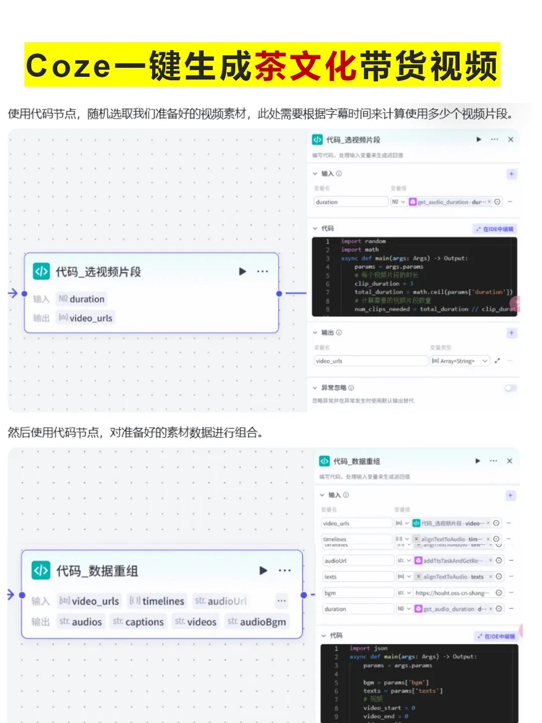The height and width of the screenshot is (723, 542).
Task: Add an output variable in 代码_选视频片段 panel
Action: (x=511, y=333)
